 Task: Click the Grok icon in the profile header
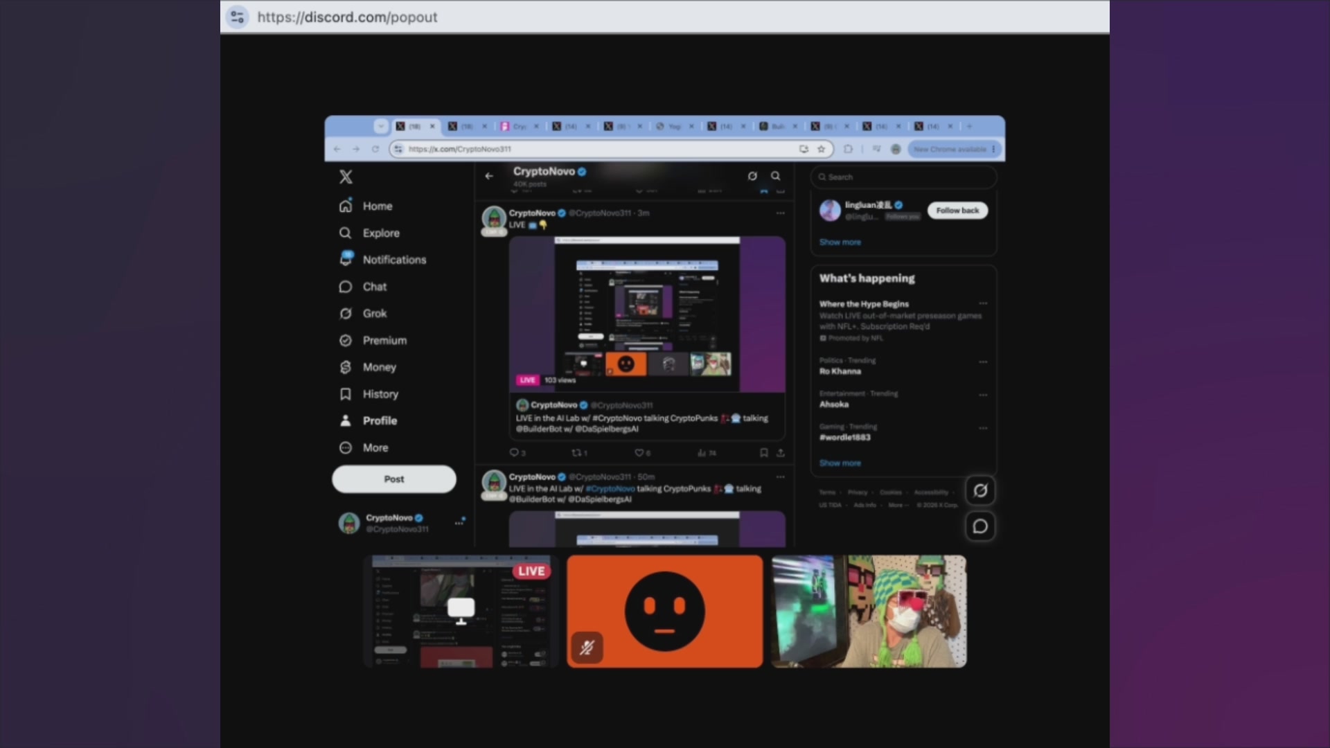click(x=752, y=176)
